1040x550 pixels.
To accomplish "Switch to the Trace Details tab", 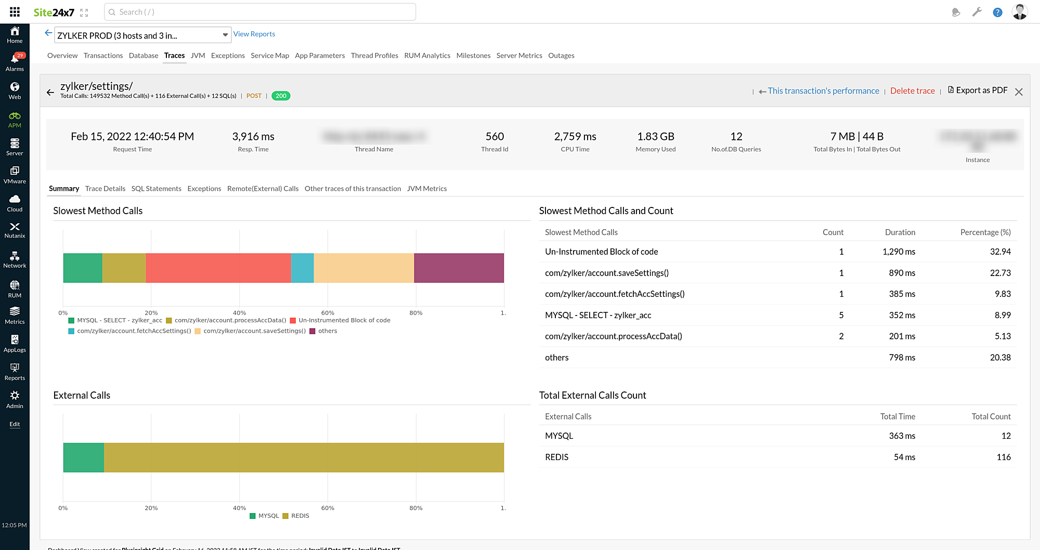I will 105,189.
